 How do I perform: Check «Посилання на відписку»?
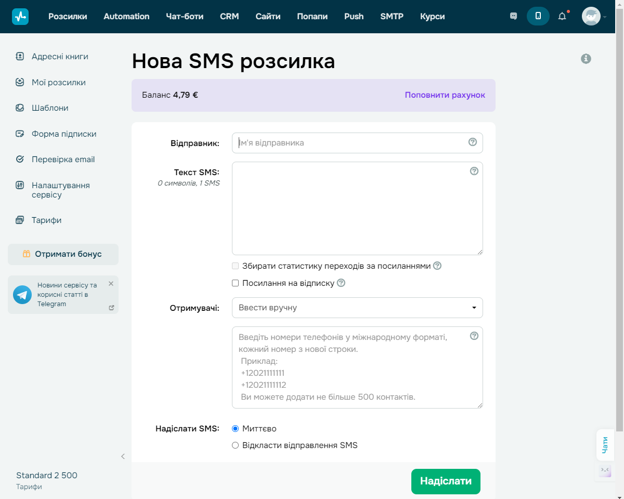coord(235,283)
